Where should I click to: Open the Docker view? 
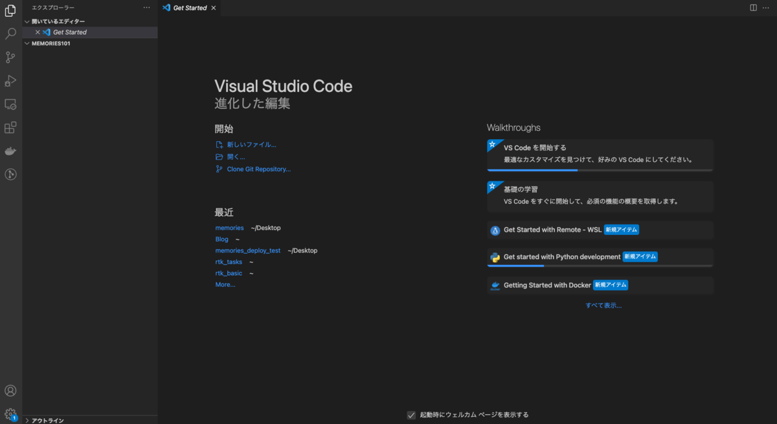10,151
